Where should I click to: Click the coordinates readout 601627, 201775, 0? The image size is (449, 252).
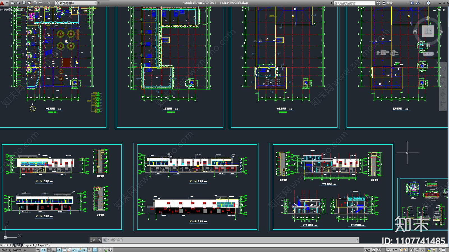click(14, 250)
